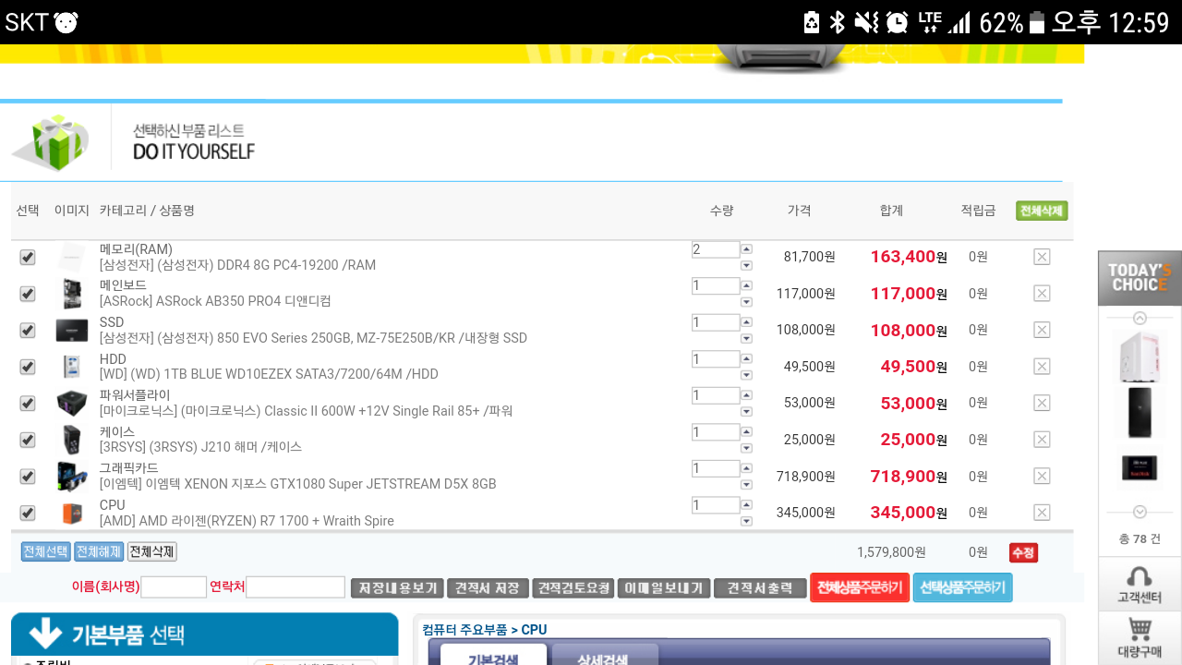
Task: Uncheck the SSD row checkbox
Action: coord(28,330)
